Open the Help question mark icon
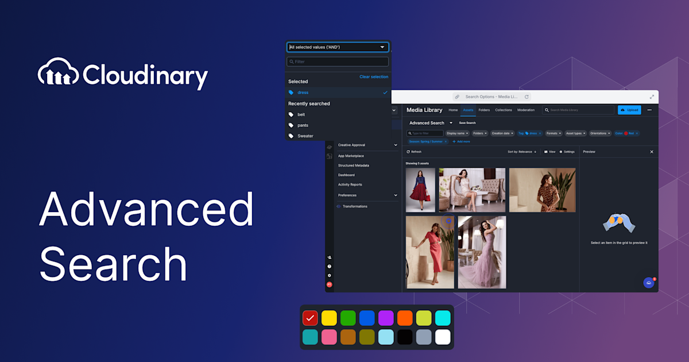689x362 pixels. [328, 266]
